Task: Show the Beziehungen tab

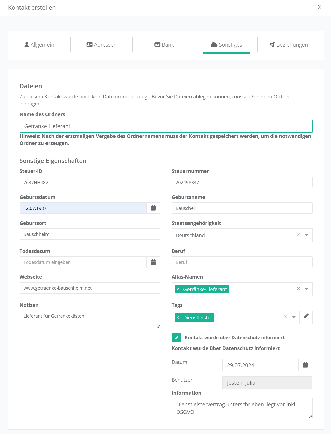Action: (289, 45)
